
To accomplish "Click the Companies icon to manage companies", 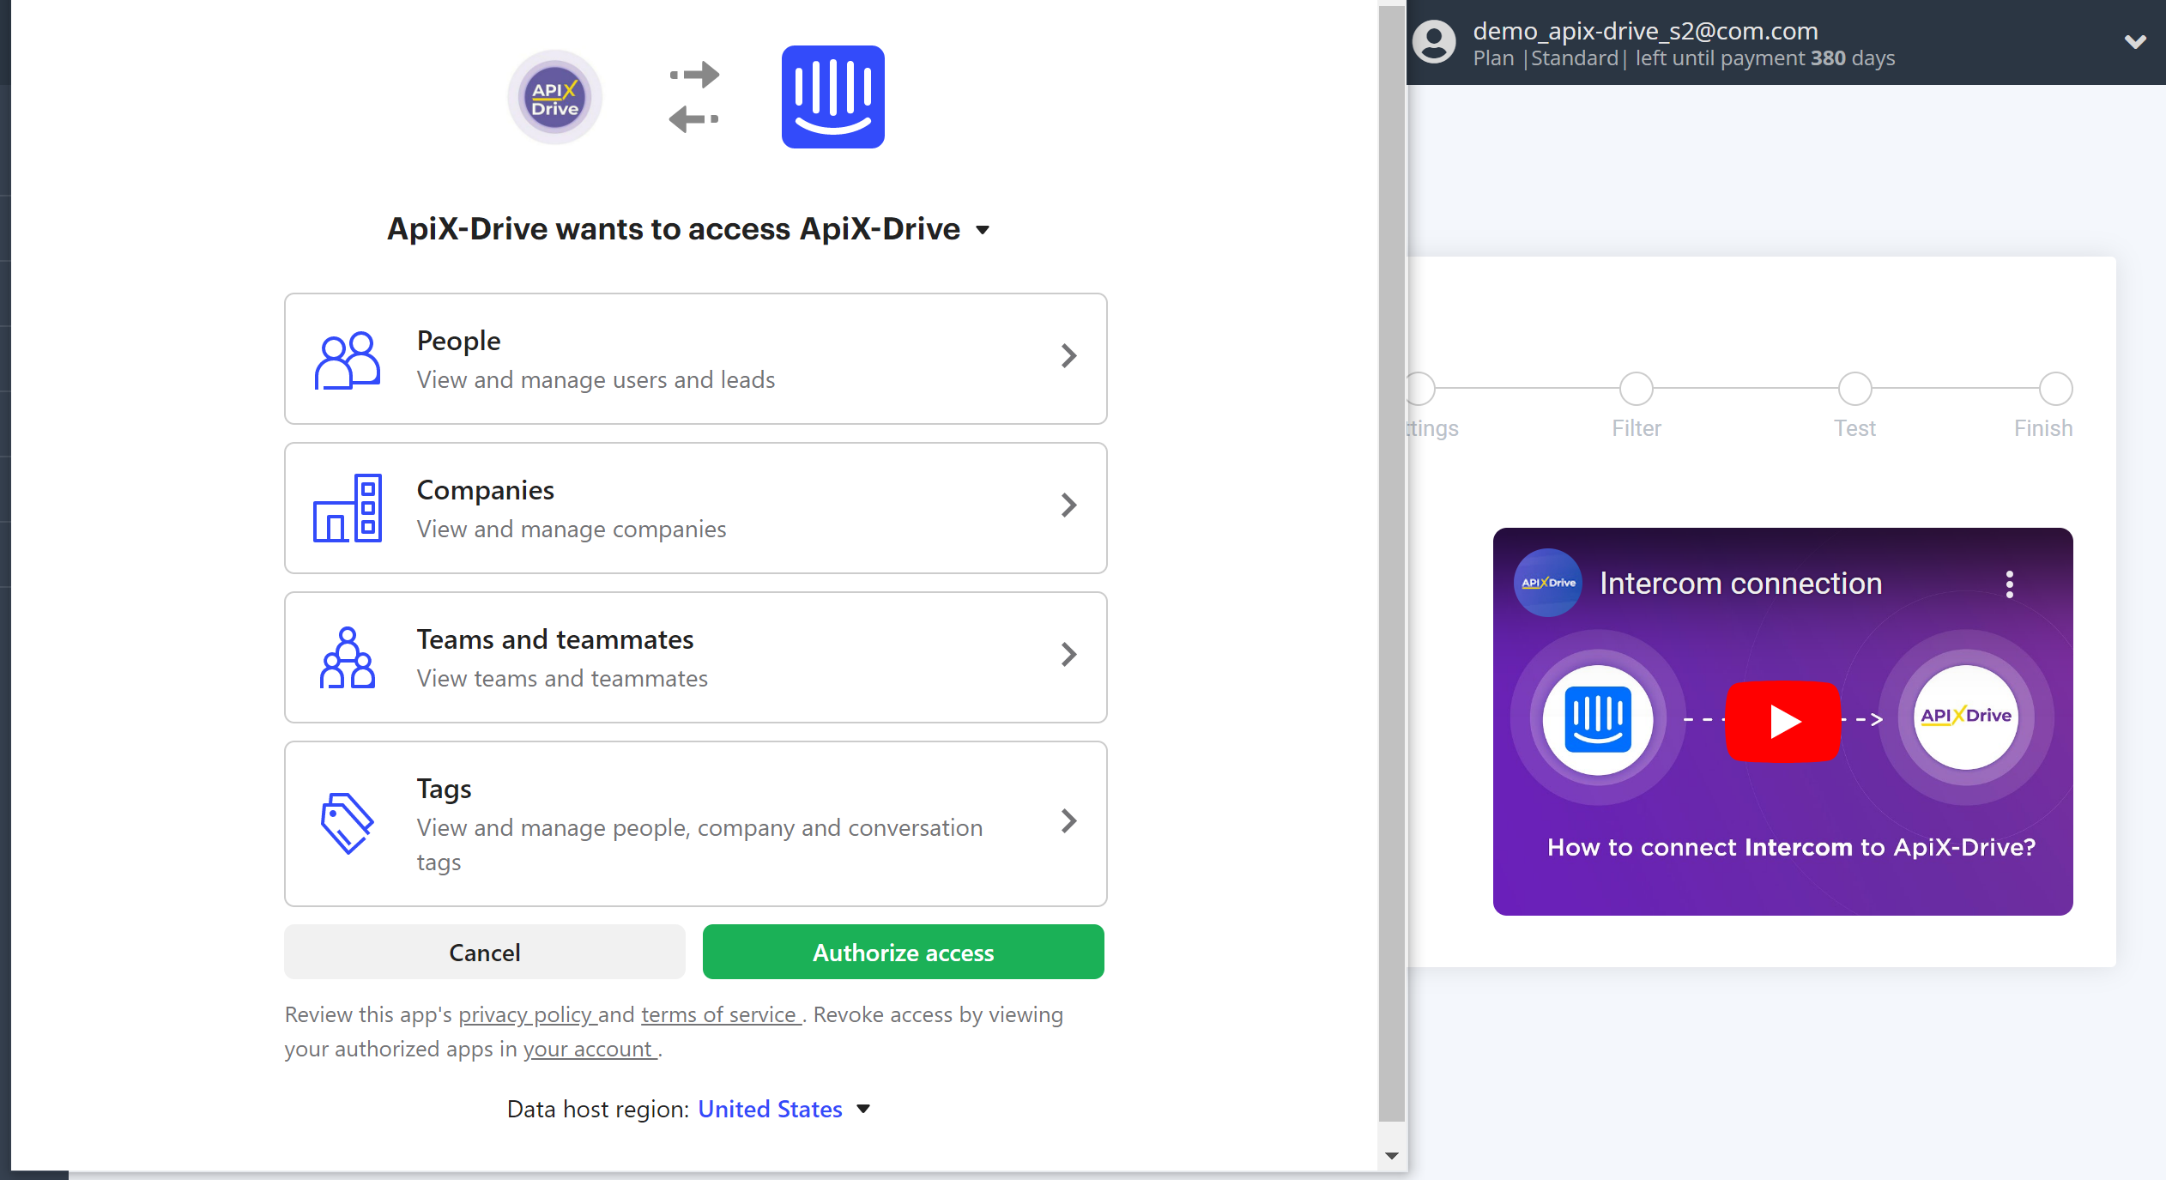I will click(x=346, y=507).
